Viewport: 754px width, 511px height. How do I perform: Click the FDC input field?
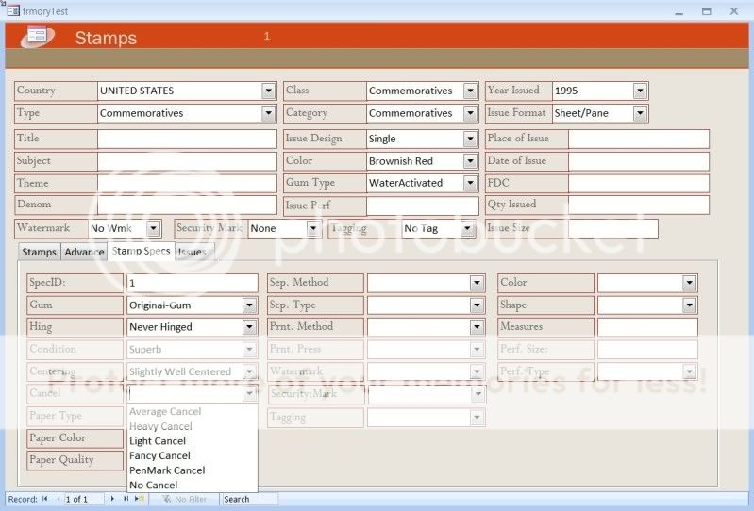click(x=639, y=184)
